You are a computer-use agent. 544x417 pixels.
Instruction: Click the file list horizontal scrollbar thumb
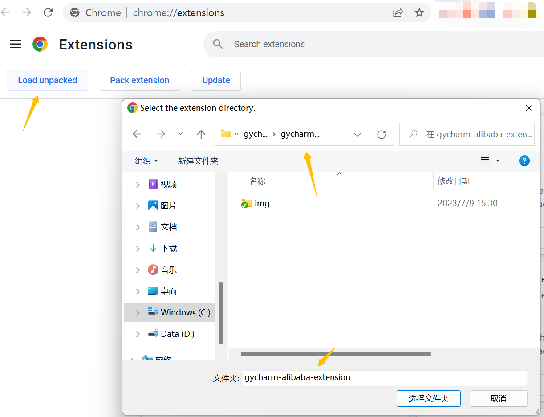tap(336, 354)
